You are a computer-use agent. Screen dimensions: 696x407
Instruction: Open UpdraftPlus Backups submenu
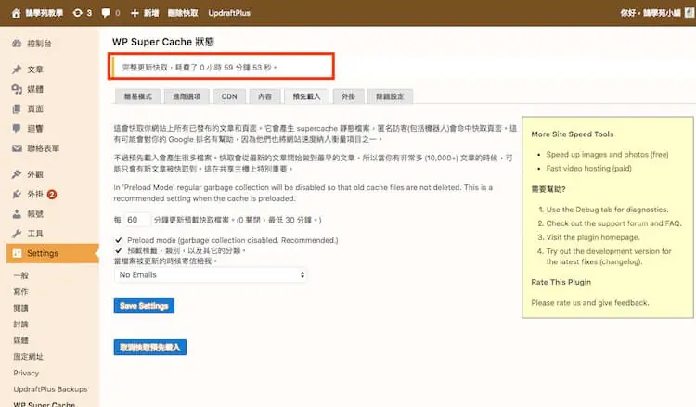click(51, 388)
